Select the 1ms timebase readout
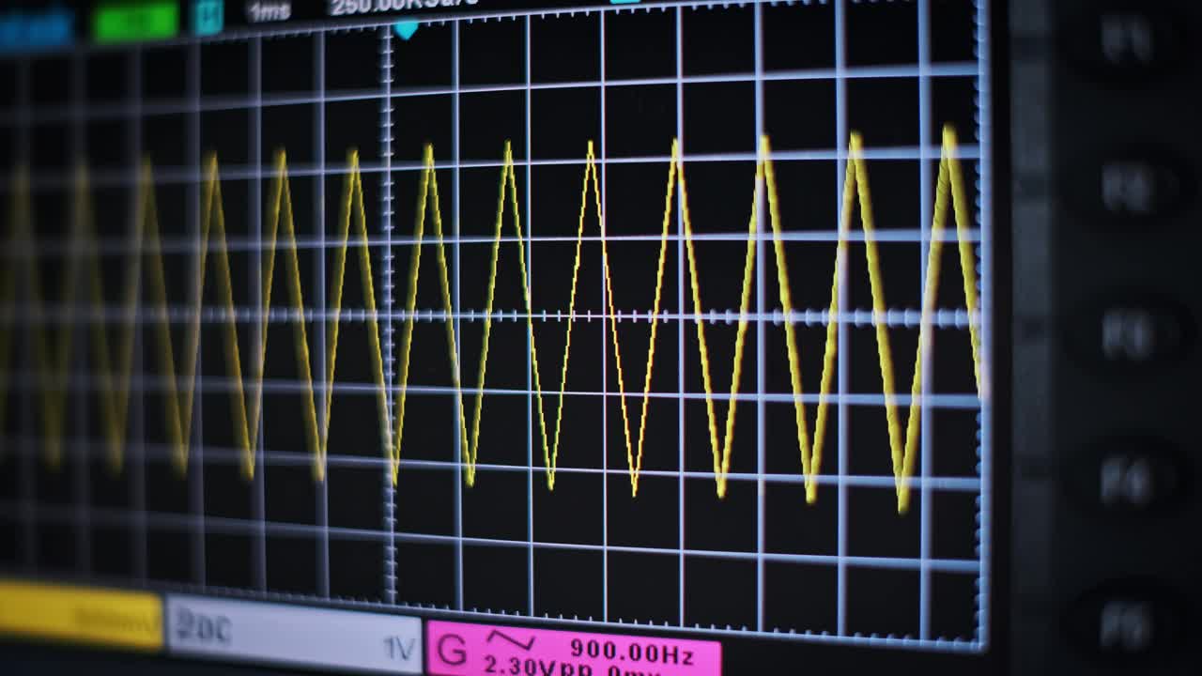 [x=268, y=11]
